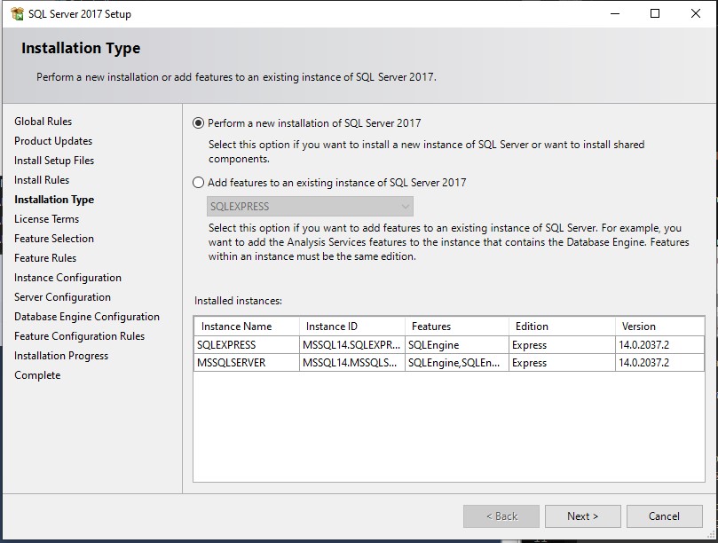This screenshot has width=718, height=543.
Task: Click Installation Progress step in sidebar
Action: coord(61,356)
